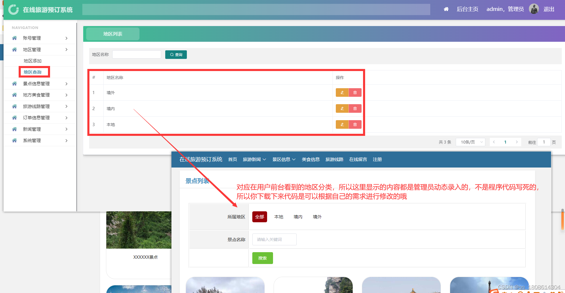Image resolution: width=565 pixels, height=293 pixels.
Task: Expand the 系统管理 chevron
Action: (66, 141)
